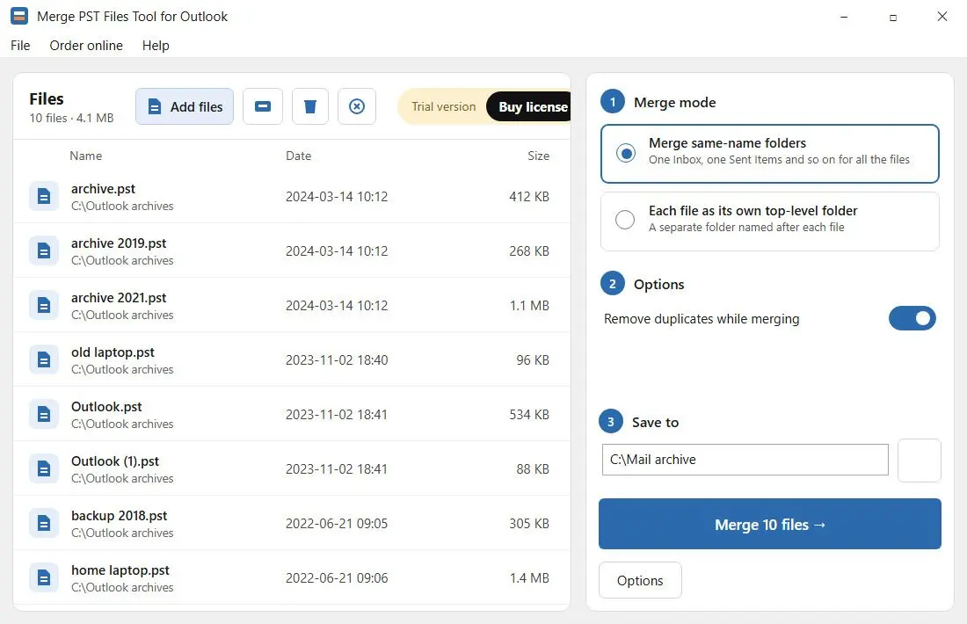The height and width of the screenshot is (624, 967).
Task: Click the trash bin icon button
Action: coord(310,106)
